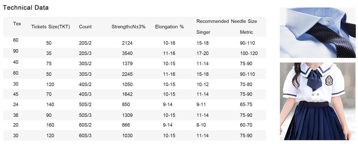This screenshot has height=144, width=358.
Task: Select the 60S/3 count cell
Action: (85, 135)
